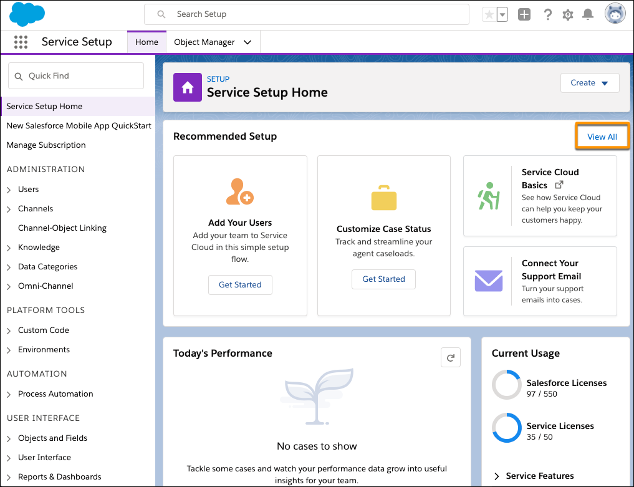Screen dimensions: 634x487
Task: Click the yellow briefcase icon
Action: coord(384,198)
